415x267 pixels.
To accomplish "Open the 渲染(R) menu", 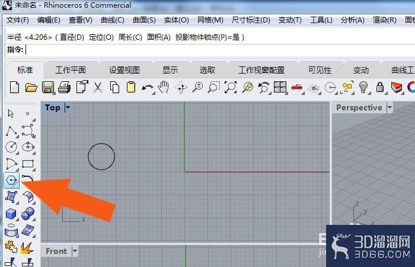I will point(385,20).
